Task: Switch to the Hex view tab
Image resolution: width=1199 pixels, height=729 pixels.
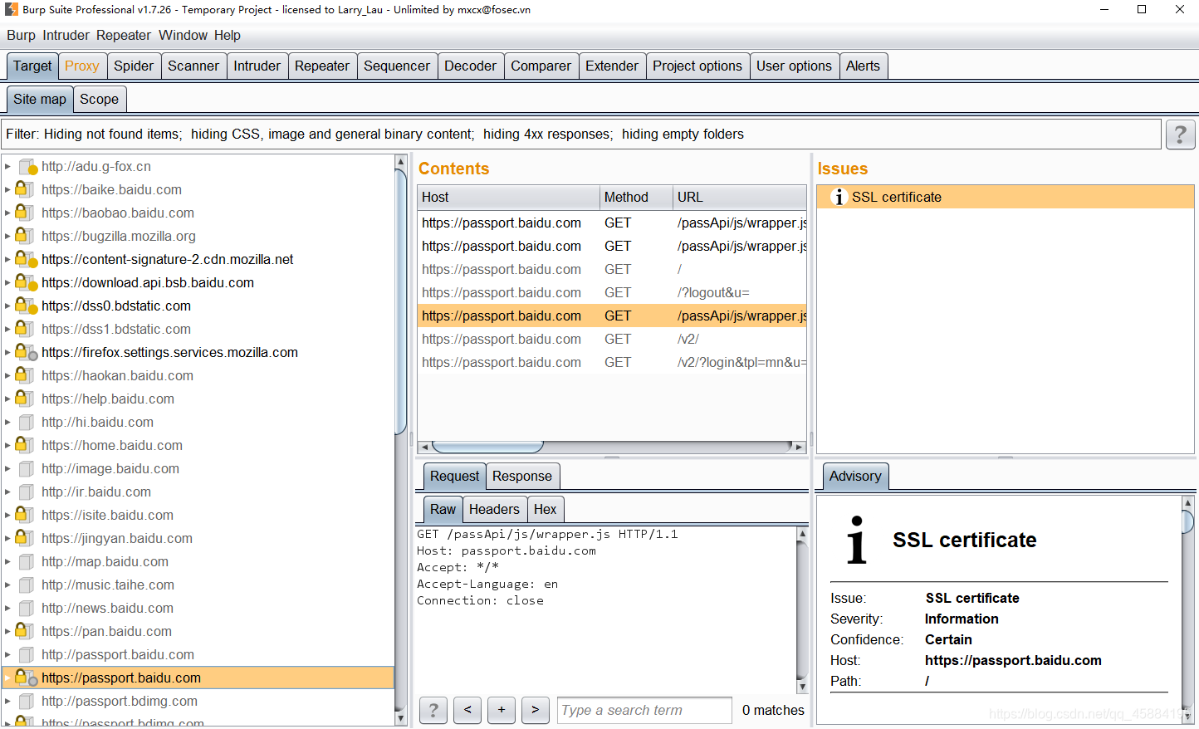Action: coord(546,509)
